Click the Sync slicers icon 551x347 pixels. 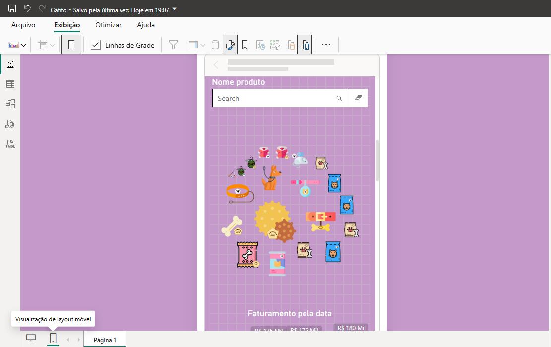(x=275, y=45)
